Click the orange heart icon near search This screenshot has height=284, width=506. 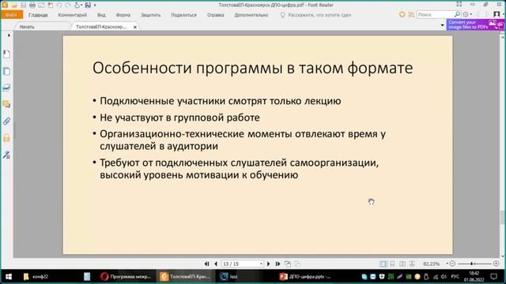tap(402, 15)
